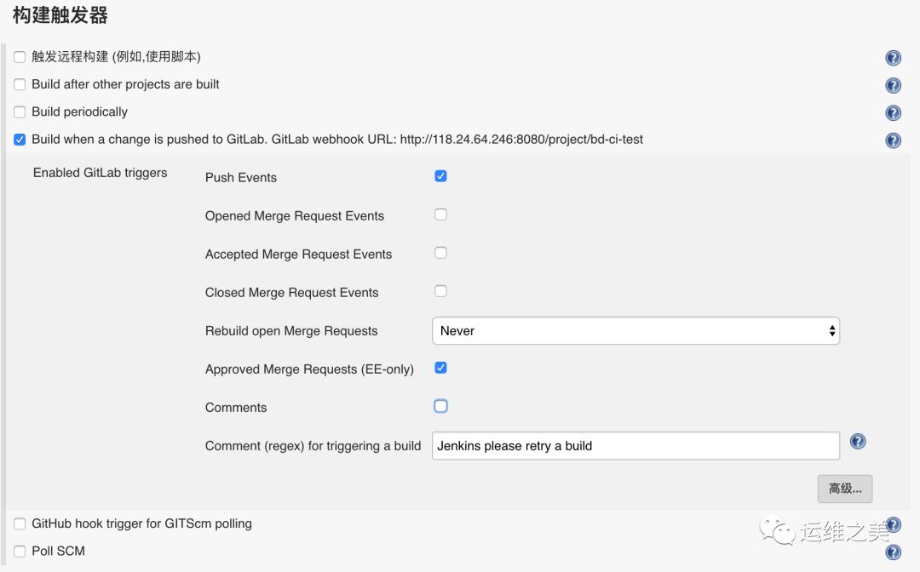Open help for GitLab webhook trigger
Viewport: 920px width, 572px height.
[893, 140]
